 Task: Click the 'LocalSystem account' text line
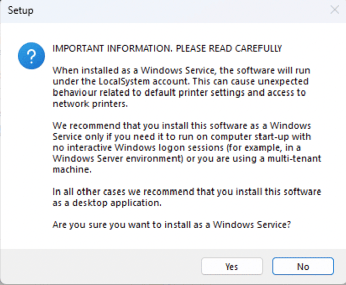click(181, 81)
